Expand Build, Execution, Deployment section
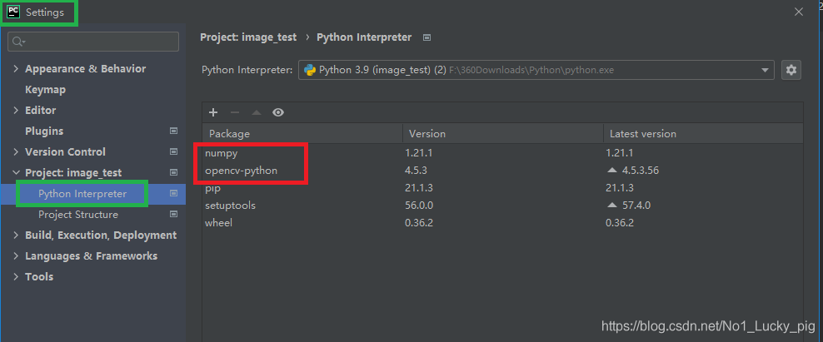Screen dimensions: 823x342 point(16,235)
